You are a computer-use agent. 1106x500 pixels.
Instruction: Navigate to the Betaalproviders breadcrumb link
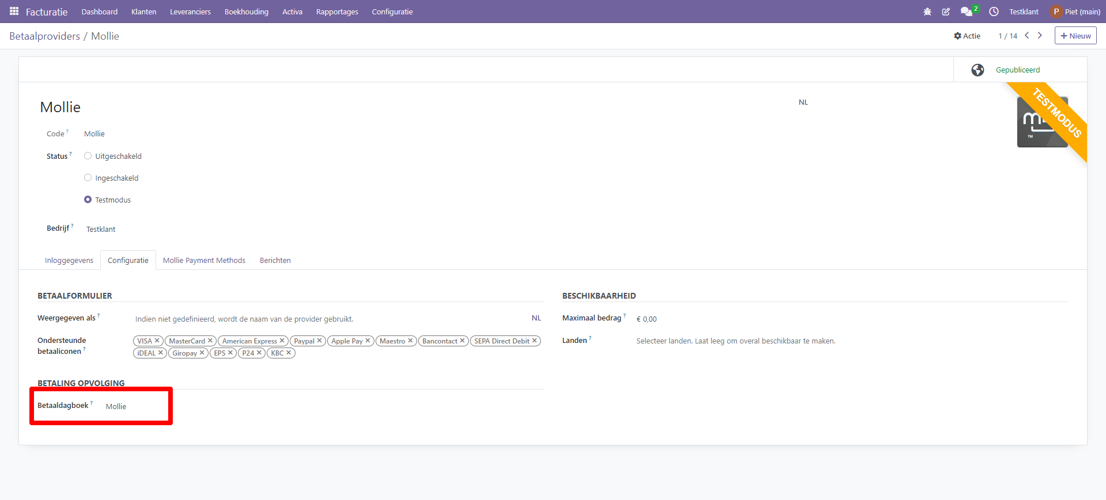click(x=45, y=36)
